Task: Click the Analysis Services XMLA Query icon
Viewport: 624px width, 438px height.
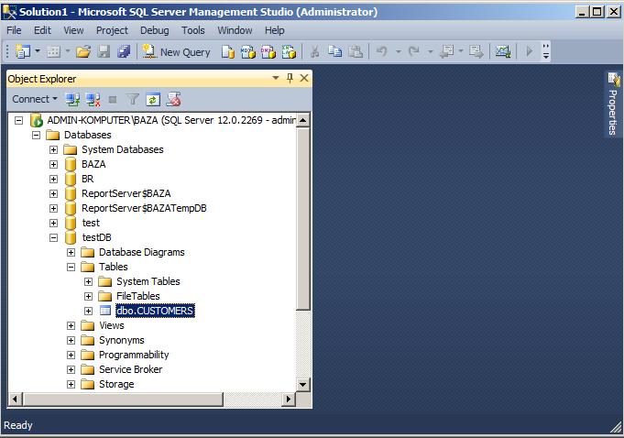Action: [x=289, y=51]
